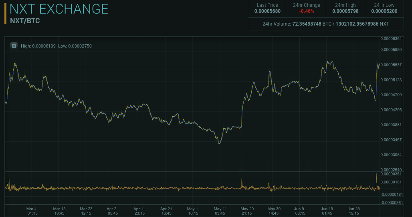The height and width of the screenshot is (217, 412).
Task: Click the May 30 14:45 date label
Action: [274, 211]
